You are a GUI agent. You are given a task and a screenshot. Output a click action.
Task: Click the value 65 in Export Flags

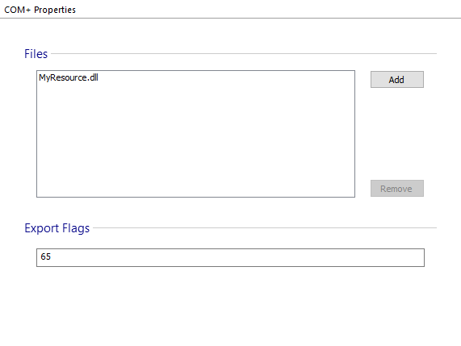45,256
